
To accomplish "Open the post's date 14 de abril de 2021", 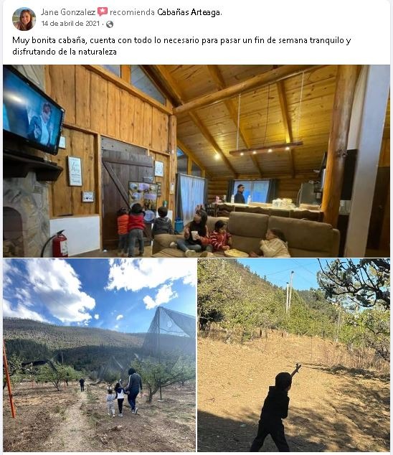I will 70,24.
